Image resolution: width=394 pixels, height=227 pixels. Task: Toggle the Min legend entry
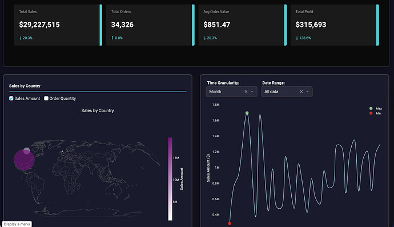coord(375,113)
